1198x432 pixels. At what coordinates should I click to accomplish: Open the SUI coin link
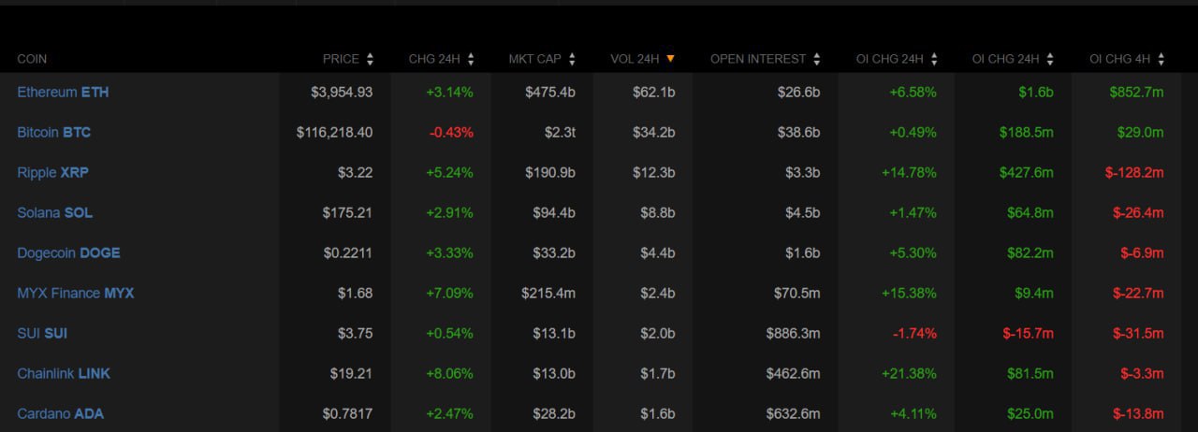click(x=42, y=333)
